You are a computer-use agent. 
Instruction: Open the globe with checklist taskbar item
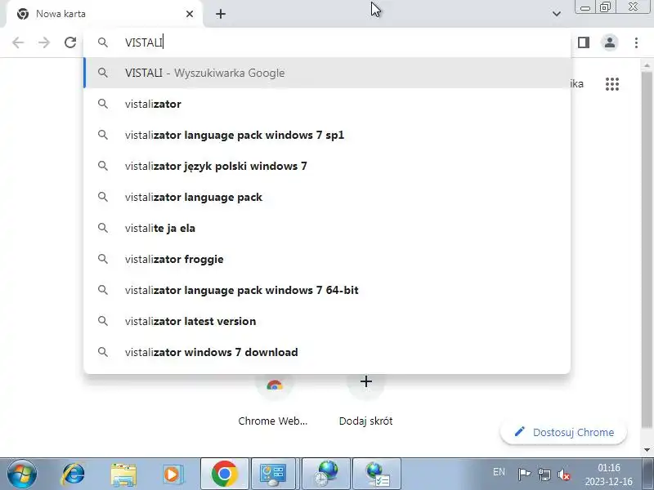[377, 474]
